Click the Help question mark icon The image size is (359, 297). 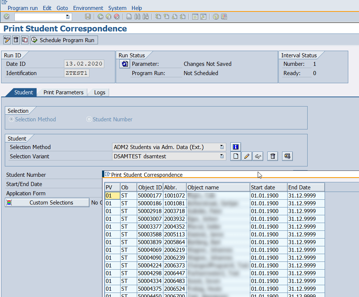216,17
